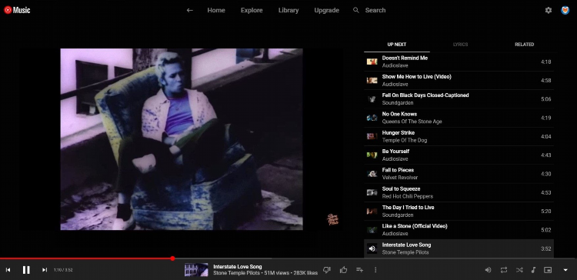This screenshot has width=577, height=280.
Task: Open the Explore page
Action: [x=252, y=10]
